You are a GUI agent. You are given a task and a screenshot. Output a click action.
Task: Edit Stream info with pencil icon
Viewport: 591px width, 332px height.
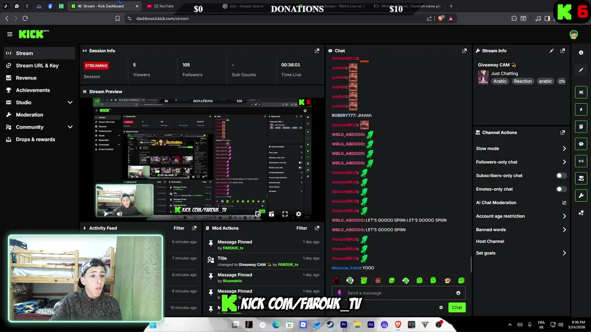551,51
